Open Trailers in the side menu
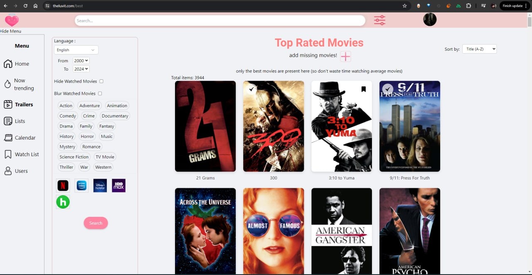 (x=18, y=105)
